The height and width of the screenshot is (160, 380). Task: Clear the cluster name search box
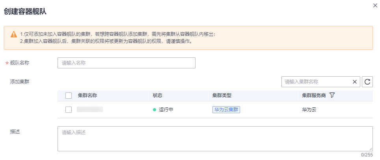(354, 82)
